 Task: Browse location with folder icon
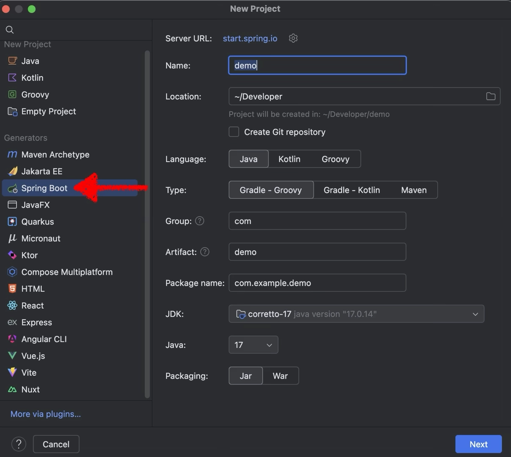coord(491,96)
